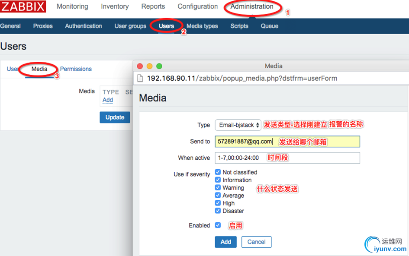Open the Reports menu
The width and height of the screenshot is (409, 256).
(x=153, y=6)
